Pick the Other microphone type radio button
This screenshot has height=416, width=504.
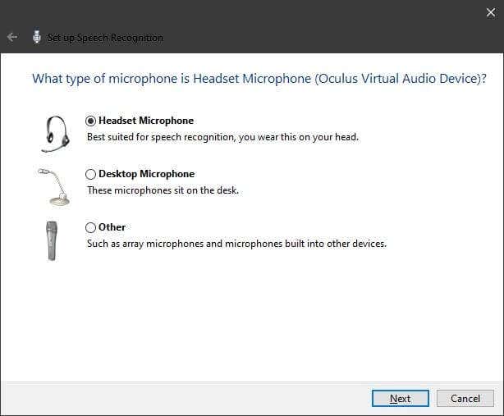(x=90, y=227)
